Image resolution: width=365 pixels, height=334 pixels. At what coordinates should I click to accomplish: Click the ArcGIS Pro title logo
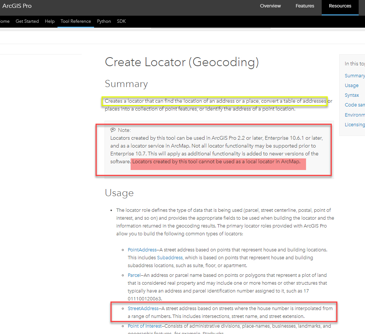tap(17, 6)
